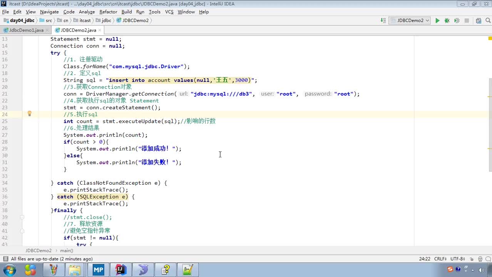The image size is (492, 277).
Task: Open the green notepad editor icon on taskbar
Action: [x=188, y=270]
